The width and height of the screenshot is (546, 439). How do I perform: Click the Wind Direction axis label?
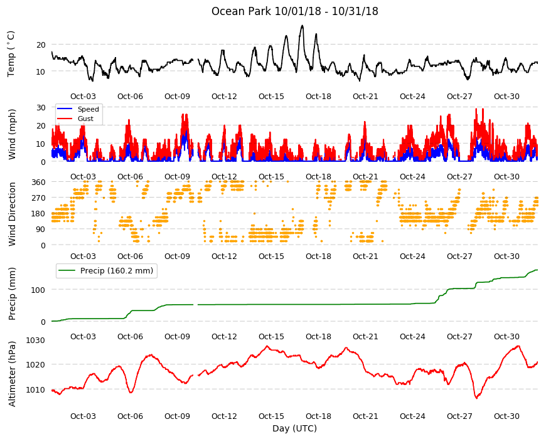click(x=12, y=214)
